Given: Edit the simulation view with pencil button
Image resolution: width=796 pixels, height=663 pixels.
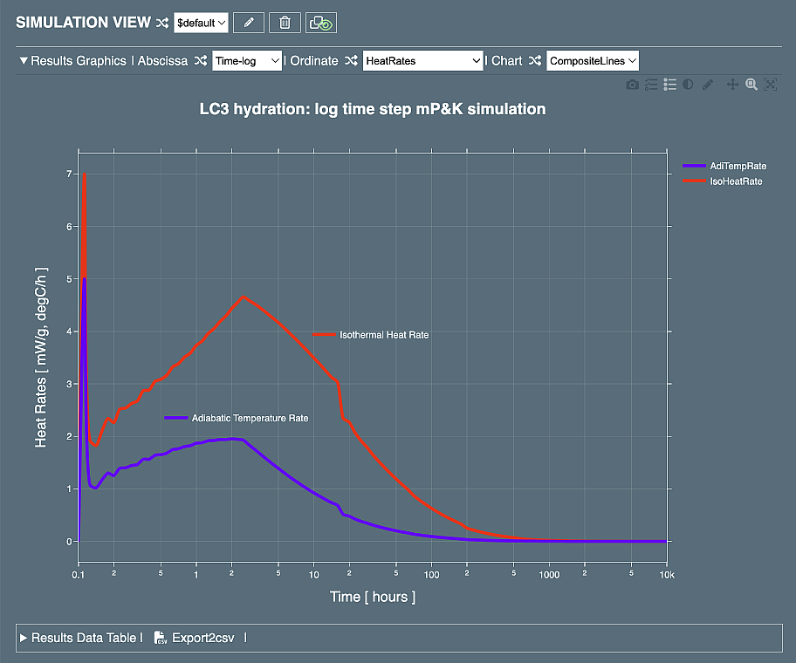Looking at the screenshot, I should (249, 24).
